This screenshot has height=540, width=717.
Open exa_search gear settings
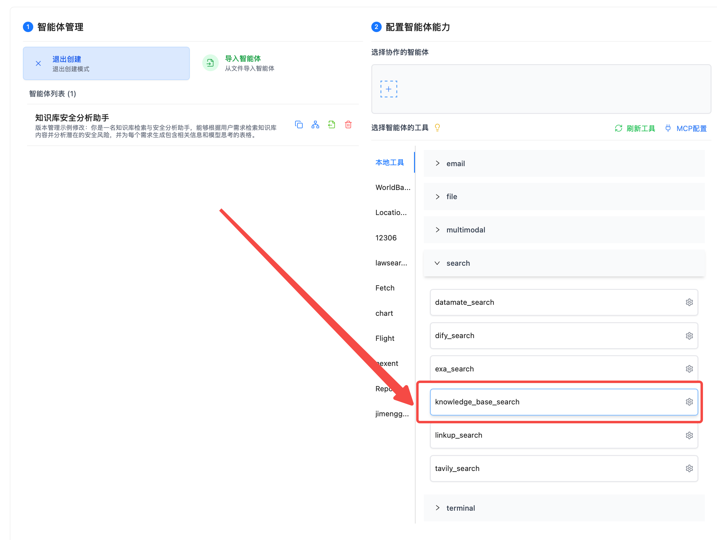coord(689,369)
